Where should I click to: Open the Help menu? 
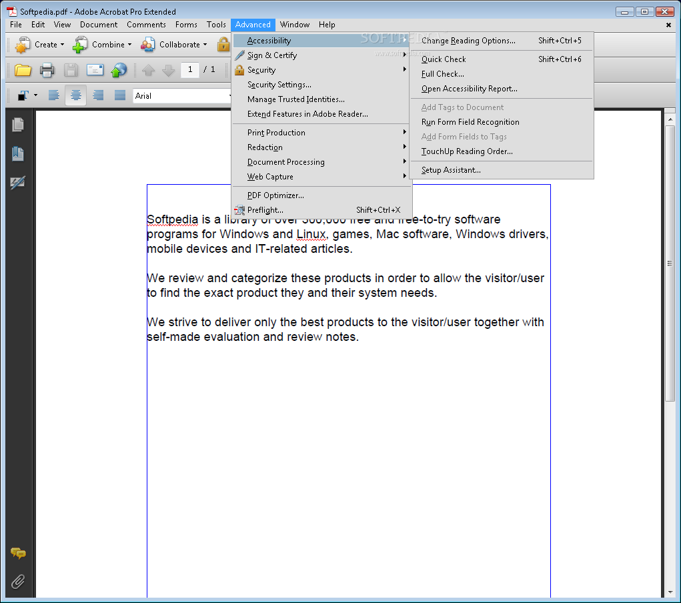click(x=327, y=25)
